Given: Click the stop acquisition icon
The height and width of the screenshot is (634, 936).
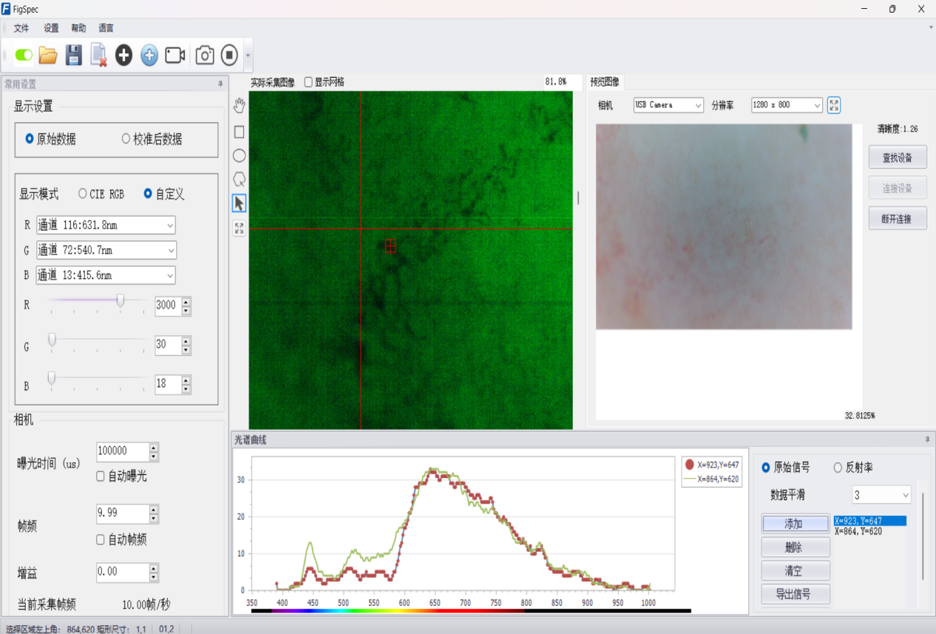Looking at the screenshot, I should pos(229,55).
